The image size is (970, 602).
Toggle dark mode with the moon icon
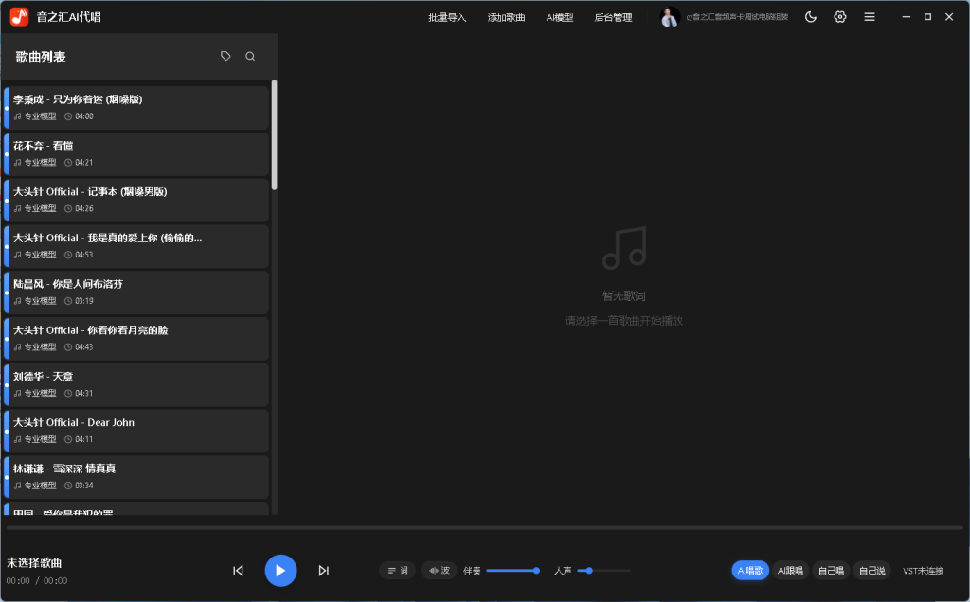click(810, 16)
